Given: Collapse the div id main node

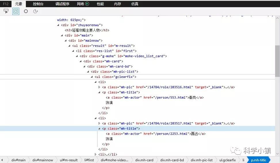Looking at the screenshot, I should pyautogui.click(x=62, y=35).
